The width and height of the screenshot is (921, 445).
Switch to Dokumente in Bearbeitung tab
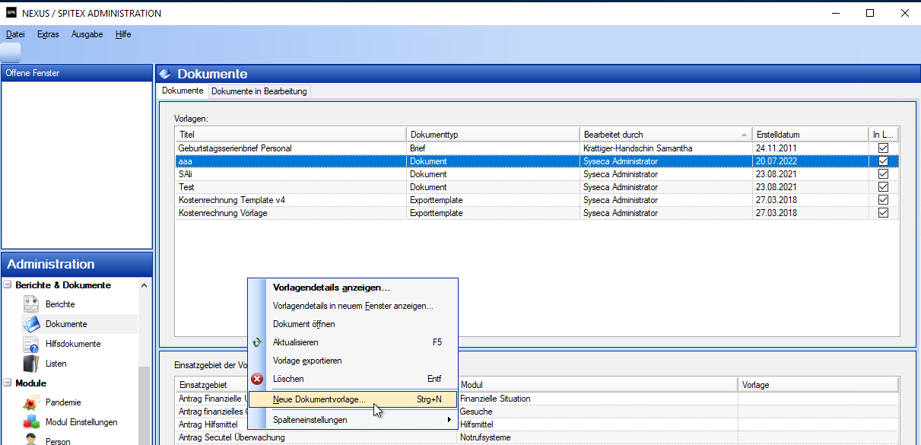tap(259, 91)
